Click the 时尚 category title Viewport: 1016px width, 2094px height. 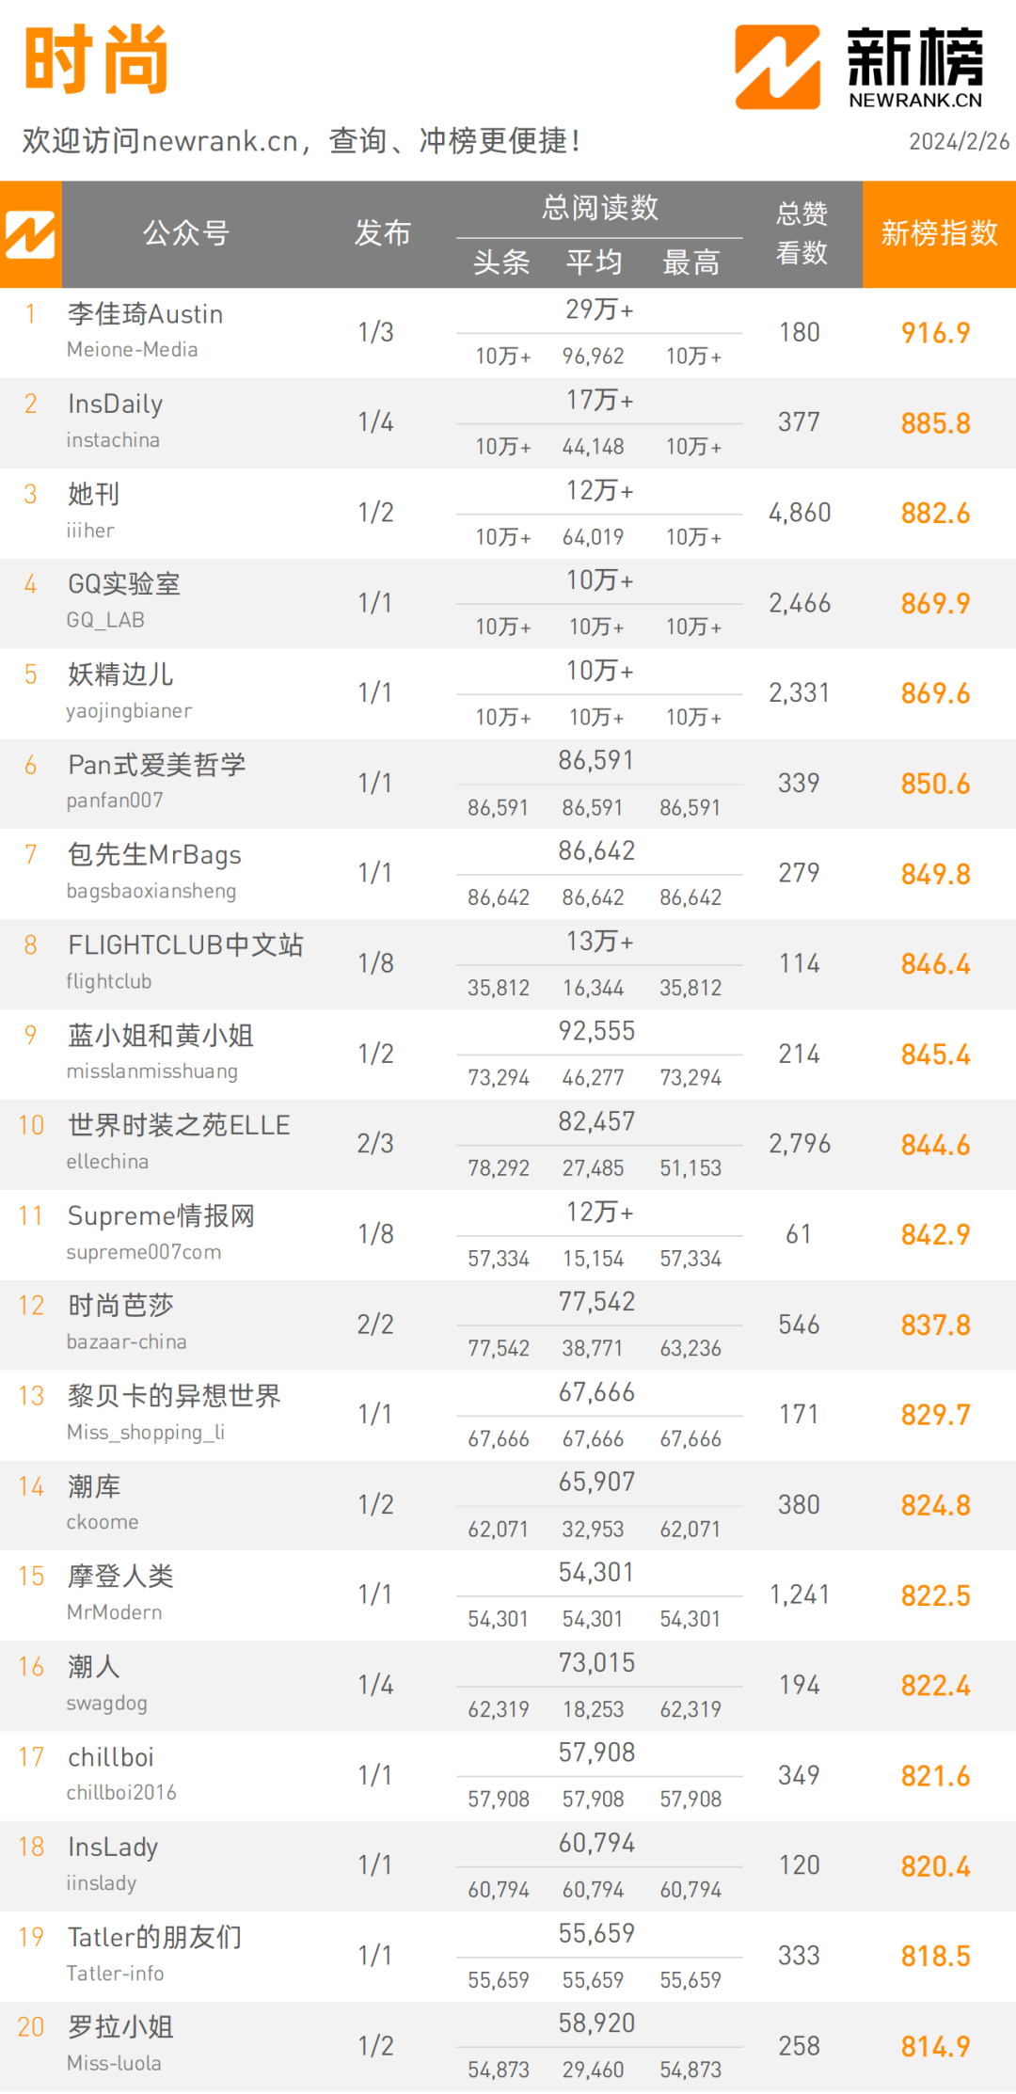tap(96, 60)
